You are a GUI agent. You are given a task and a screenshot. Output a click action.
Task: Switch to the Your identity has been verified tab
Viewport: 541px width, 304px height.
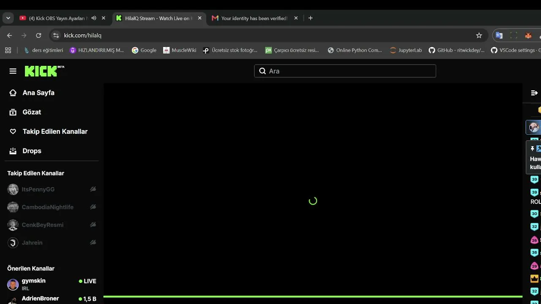(x=255, y=18)
